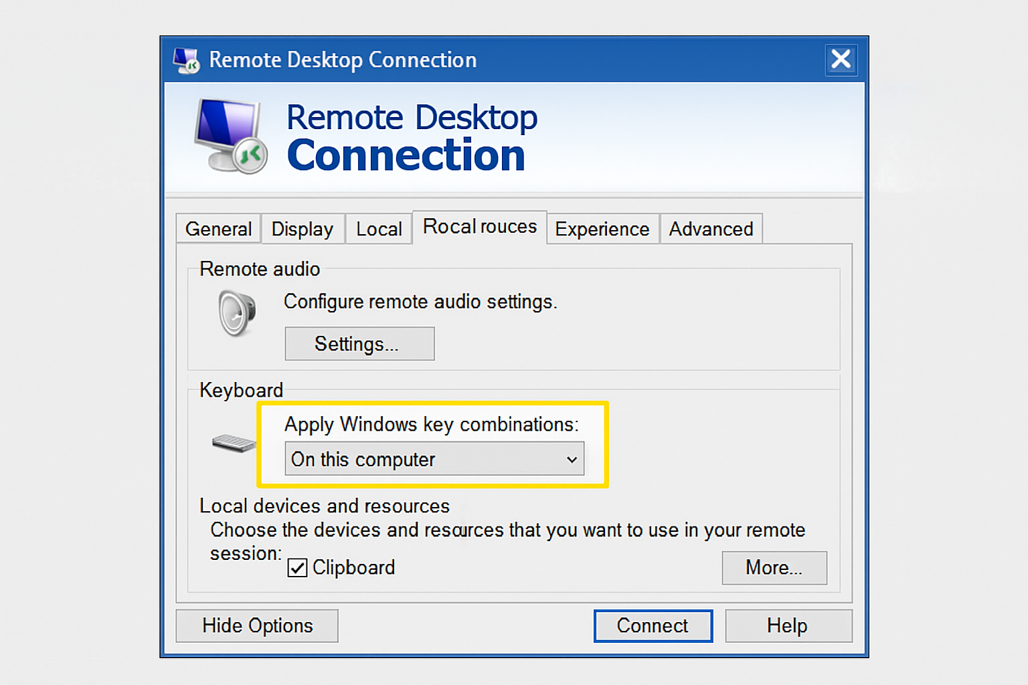Switch to the Display tab
This screenshot has width=1028, height=685.
pyautogui.click(x=303, y=228)
